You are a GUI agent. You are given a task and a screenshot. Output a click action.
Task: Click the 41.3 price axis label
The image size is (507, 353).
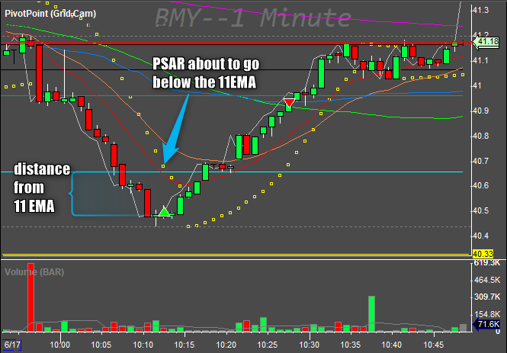coord(481,11)
